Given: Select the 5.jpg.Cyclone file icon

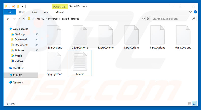Looking at the screenshot, I should (x=157, y=35).
